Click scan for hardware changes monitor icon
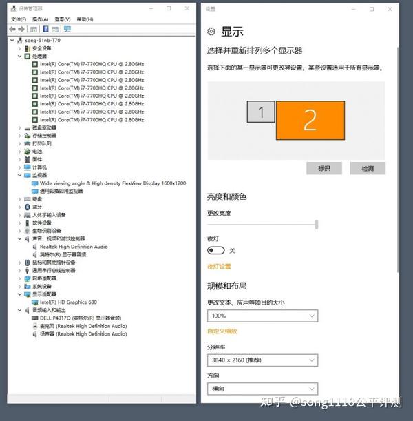 (x=67, y=29)
